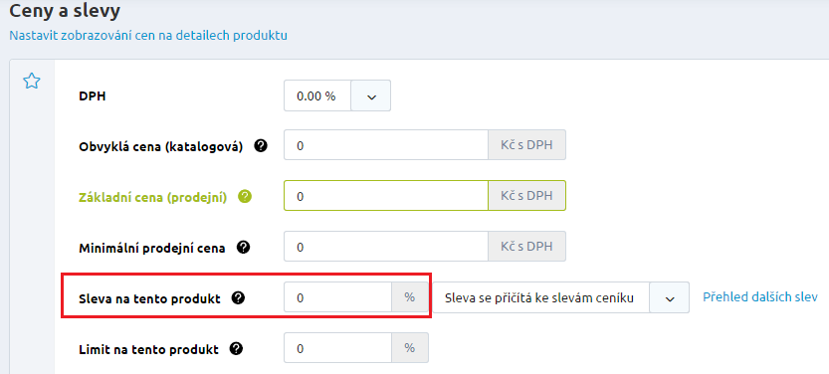Open the DPH 0.00 % value box
This screenshot has width=829, height=374.
(317, 96)
